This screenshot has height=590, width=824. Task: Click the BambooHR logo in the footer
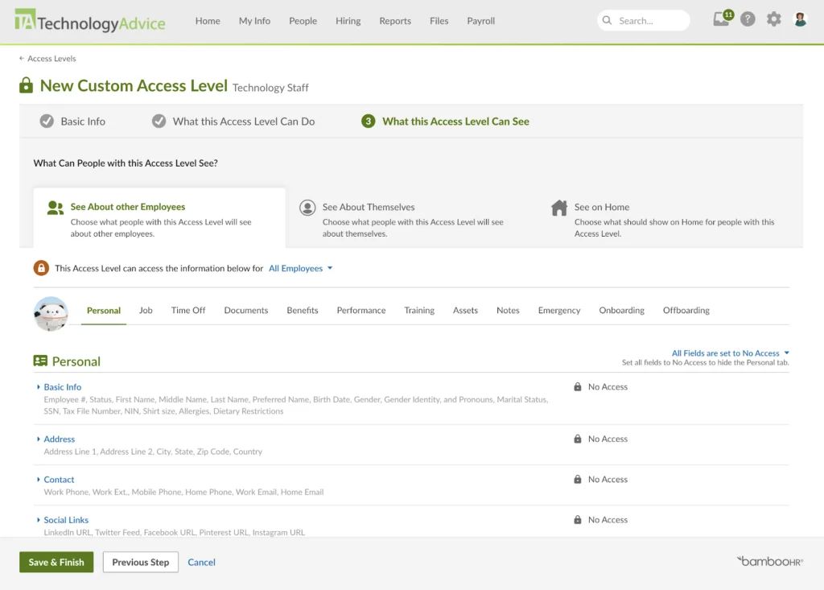(x=770, y=561)
